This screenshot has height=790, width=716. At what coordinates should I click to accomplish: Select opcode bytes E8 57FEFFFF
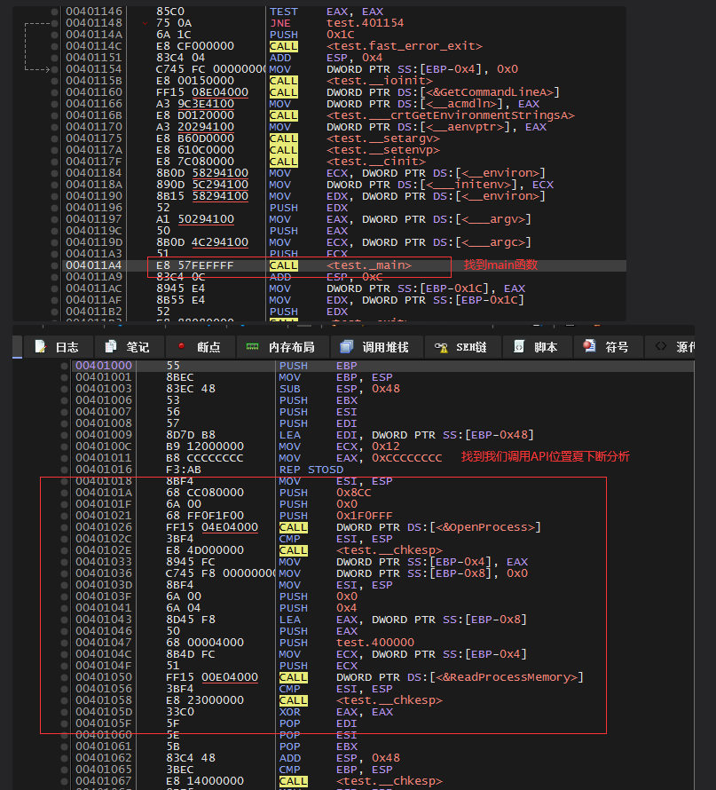[195, 265]
